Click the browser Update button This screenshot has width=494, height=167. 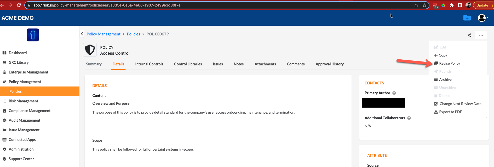click(x=482, y=5)
